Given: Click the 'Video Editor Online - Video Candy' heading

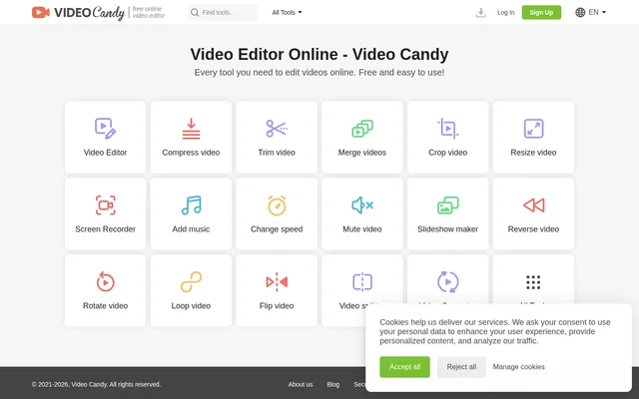Looking at the screenshot, I should coord(319,54).
